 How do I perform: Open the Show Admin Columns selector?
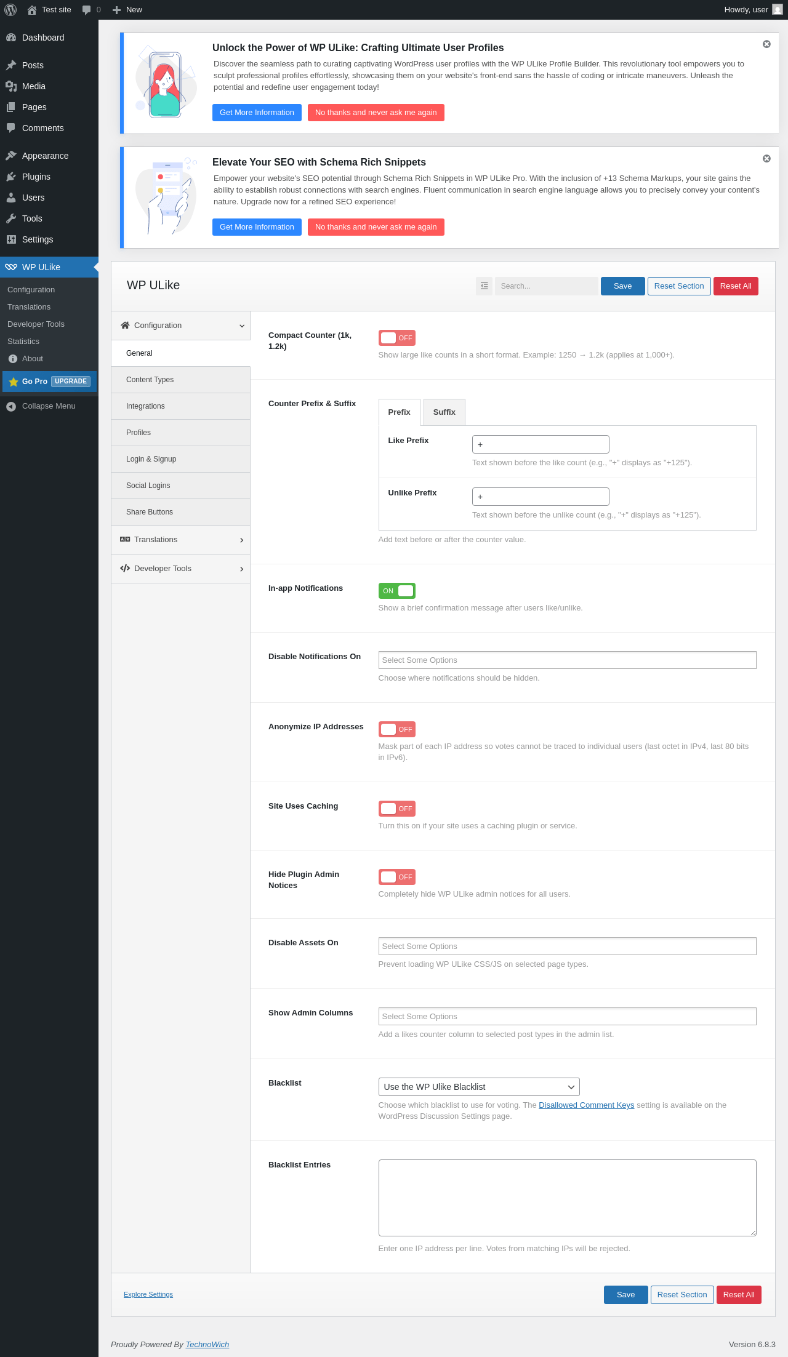tap(567, 1017)
